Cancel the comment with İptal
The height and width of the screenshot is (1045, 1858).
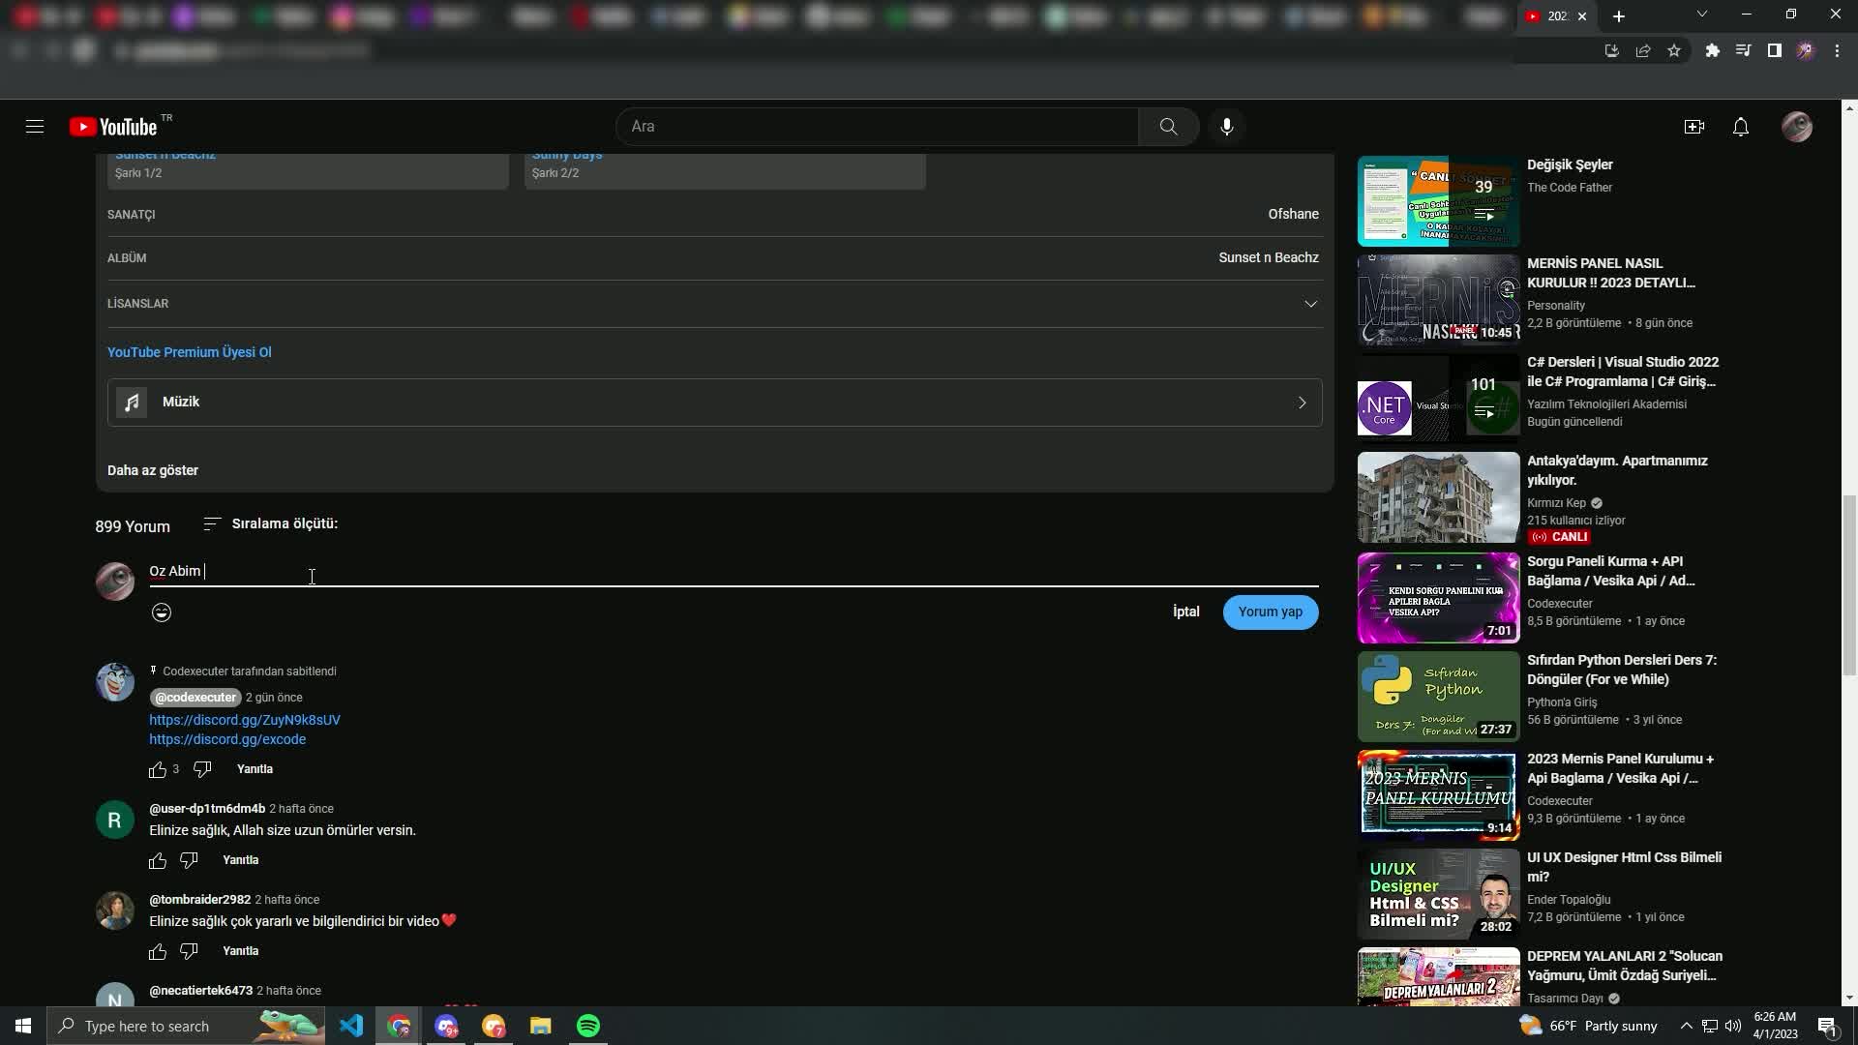(x=1185, y=612)
